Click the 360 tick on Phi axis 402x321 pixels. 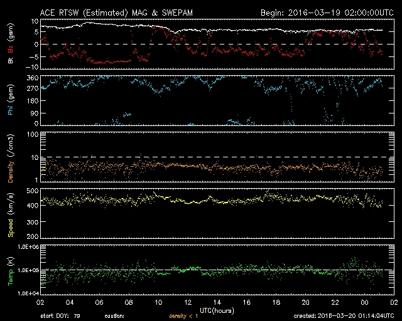(x=33, y=78)
